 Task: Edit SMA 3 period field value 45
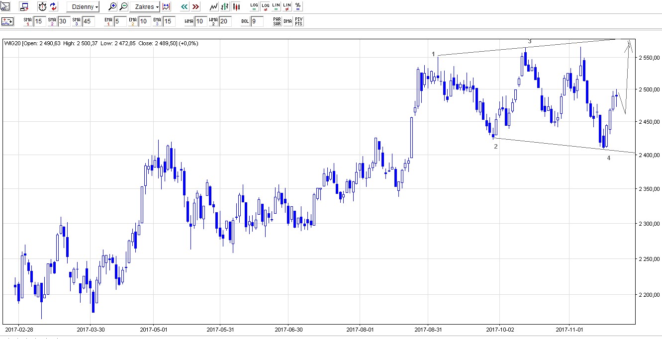click(88, 21)
